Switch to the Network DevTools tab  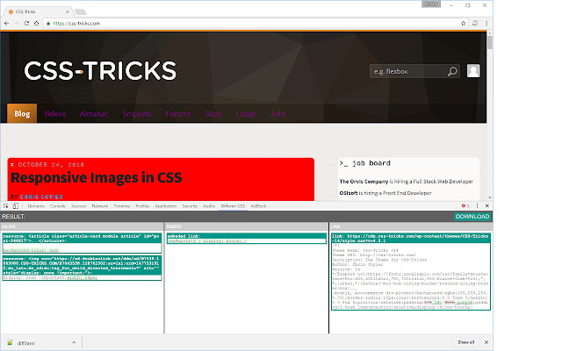(99, 206)
